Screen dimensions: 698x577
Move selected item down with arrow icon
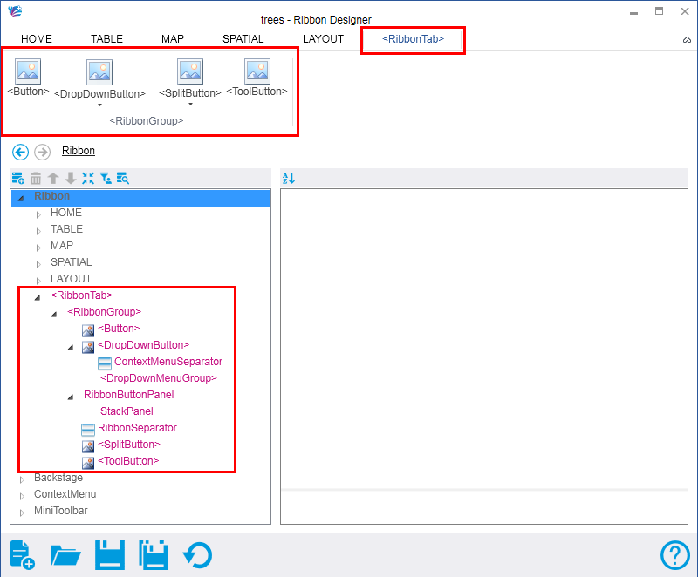point(71,179)
